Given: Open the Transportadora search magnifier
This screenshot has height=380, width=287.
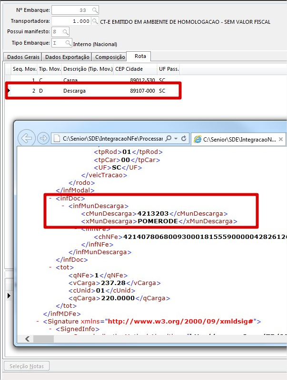Looking at the screenshot, I should click(94, 21).
